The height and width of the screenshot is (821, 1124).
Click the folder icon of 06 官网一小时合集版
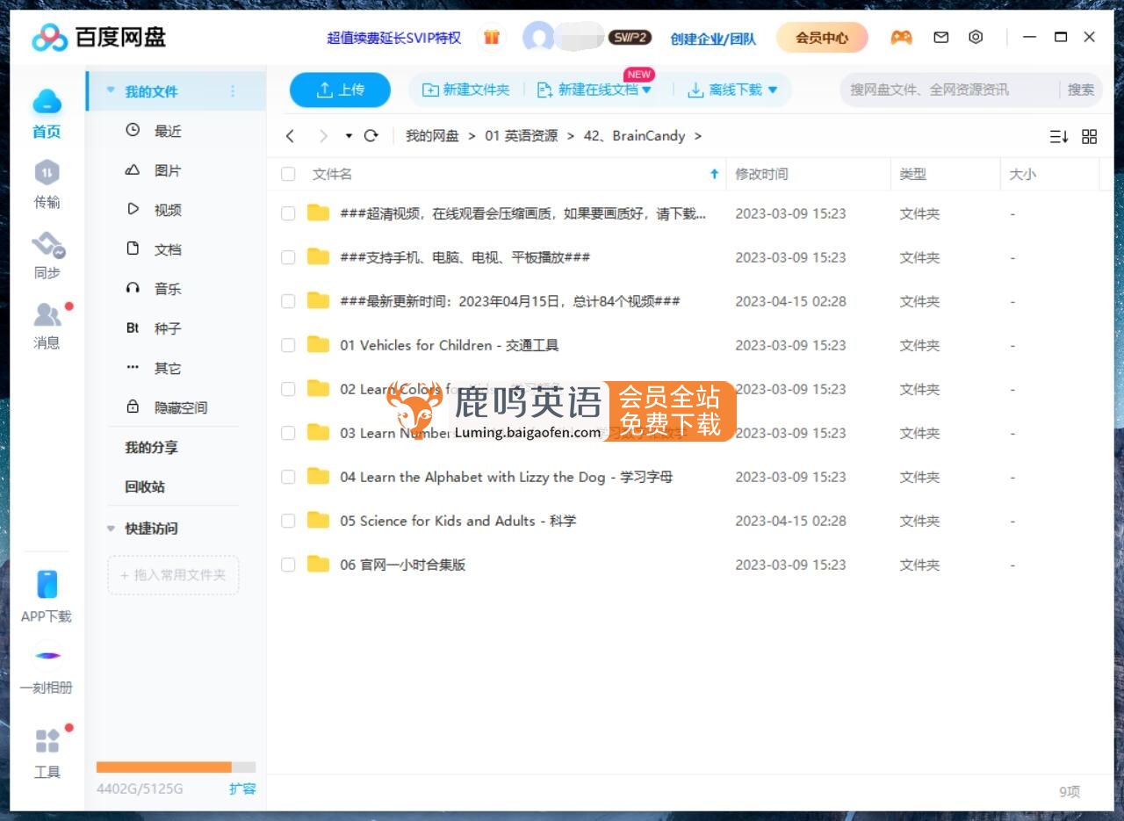pyautogui.click(x=318, y=564)
